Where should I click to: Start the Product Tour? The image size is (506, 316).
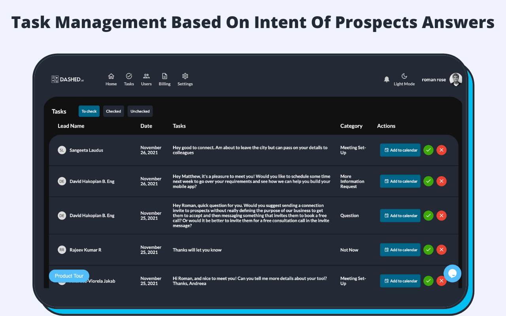[69, 276]
